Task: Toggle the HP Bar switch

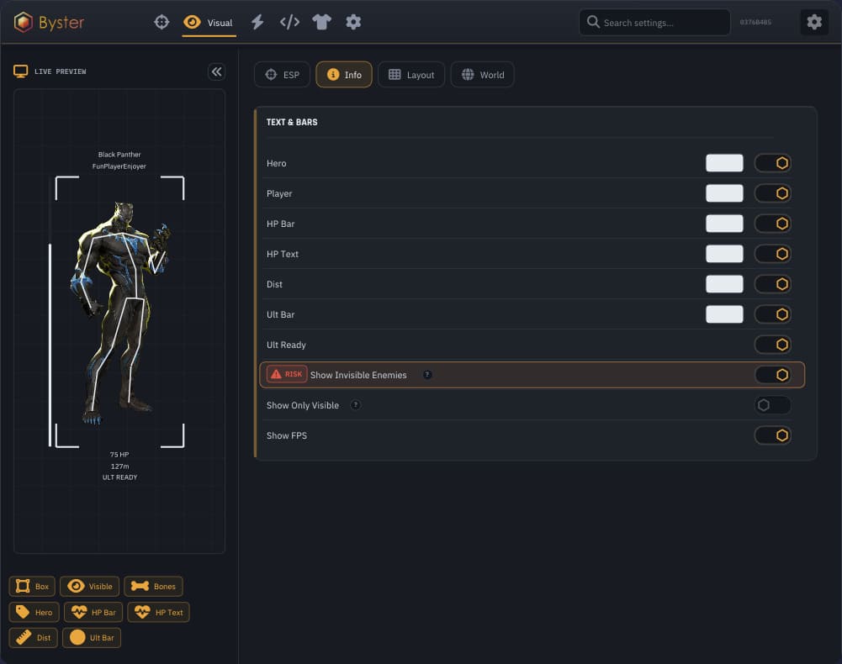Action: coord(773,224)
